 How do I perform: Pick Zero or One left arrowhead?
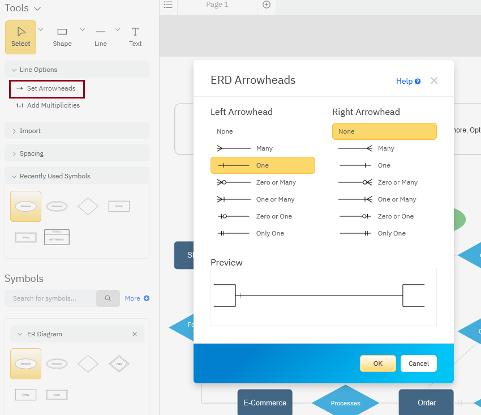tap(263, 216)
